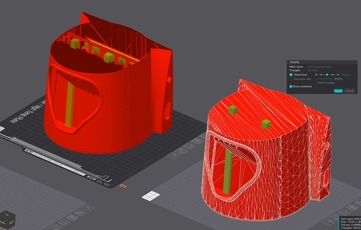Set detail level slider to the highest stop
The width and height of the screenshot is (361, 230).
pyautogui.click(x=338, y=75)
